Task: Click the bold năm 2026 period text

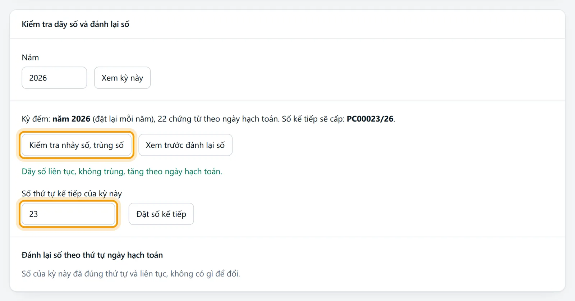Action: tap(71, 119)
